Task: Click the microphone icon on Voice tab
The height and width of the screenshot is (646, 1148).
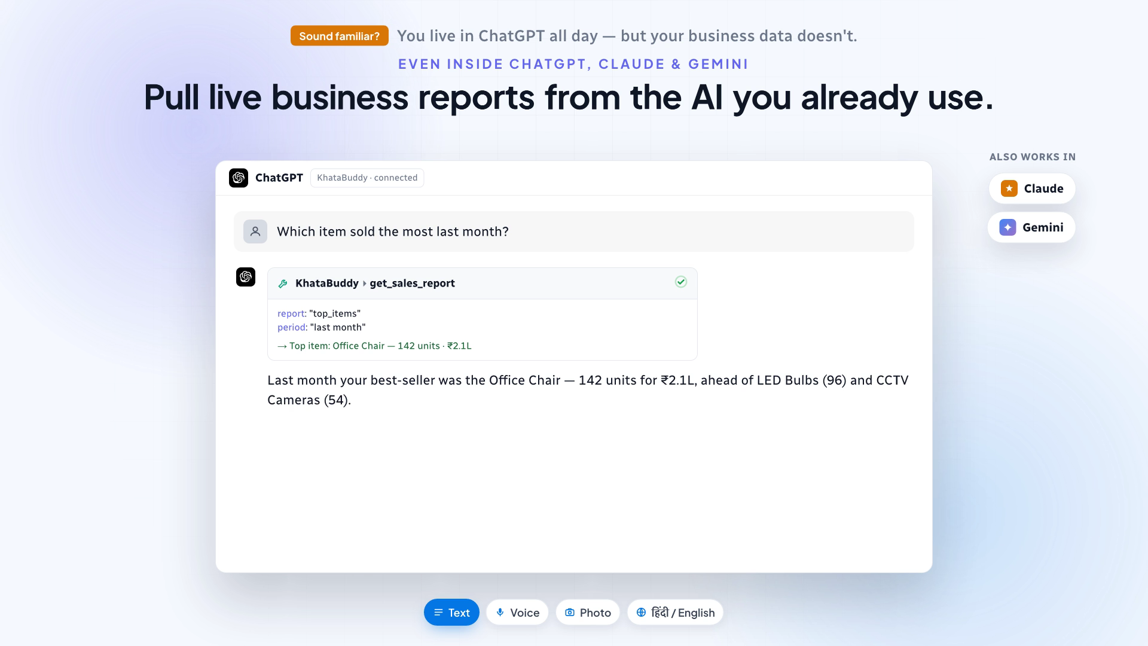Action: point(500,613)
